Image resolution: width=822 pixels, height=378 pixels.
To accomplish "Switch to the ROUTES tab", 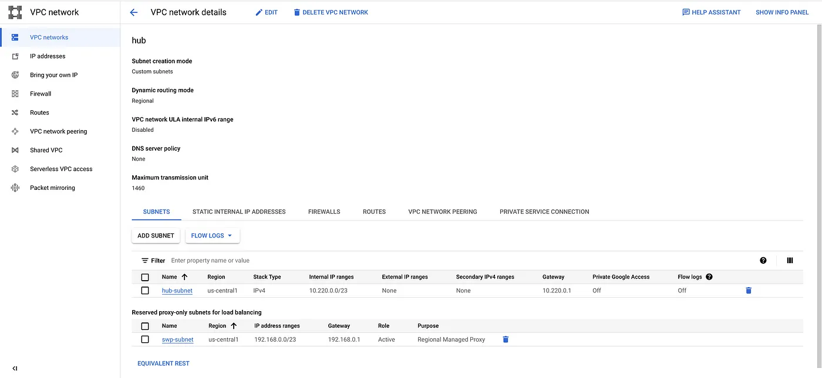I will 374,212.
